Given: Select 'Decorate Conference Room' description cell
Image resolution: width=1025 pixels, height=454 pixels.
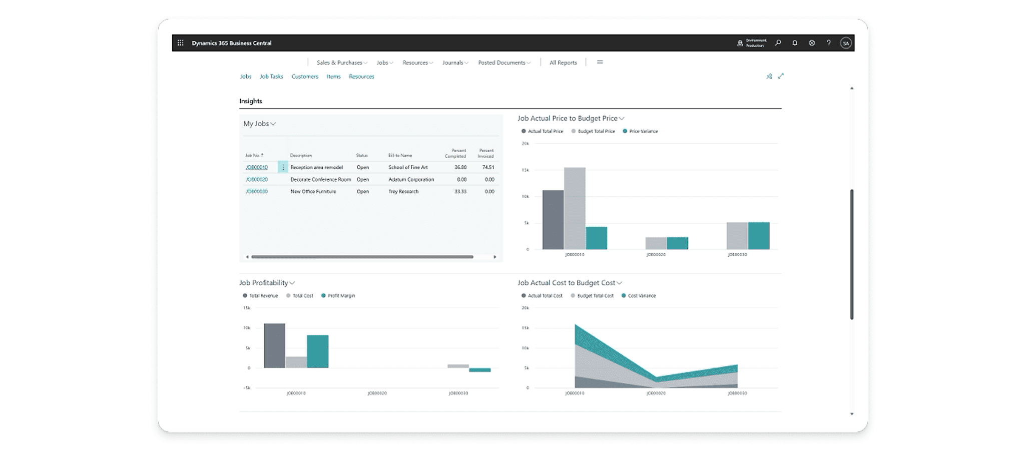Looking at the screenshot, I should point(321,179).
